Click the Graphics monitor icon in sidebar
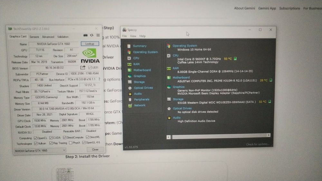The image size is (322, 181). click(x=129, y=76)
